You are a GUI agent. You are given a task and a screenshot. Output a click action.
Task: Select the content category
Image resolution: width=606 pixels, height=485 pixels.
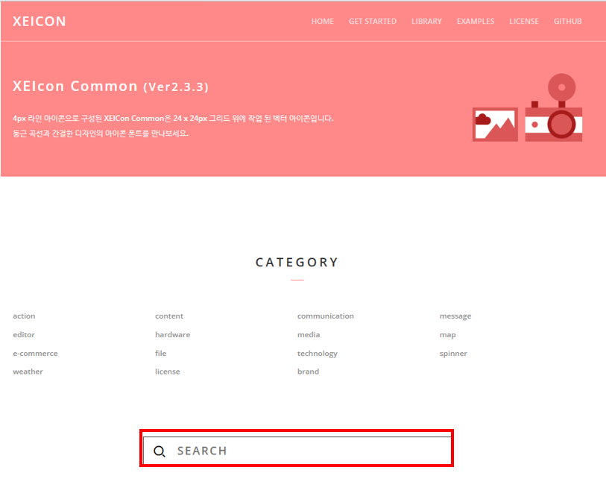point(169,316)
